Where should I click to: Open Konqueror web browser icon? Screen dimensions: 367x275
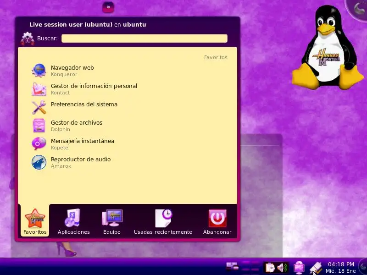39,71
